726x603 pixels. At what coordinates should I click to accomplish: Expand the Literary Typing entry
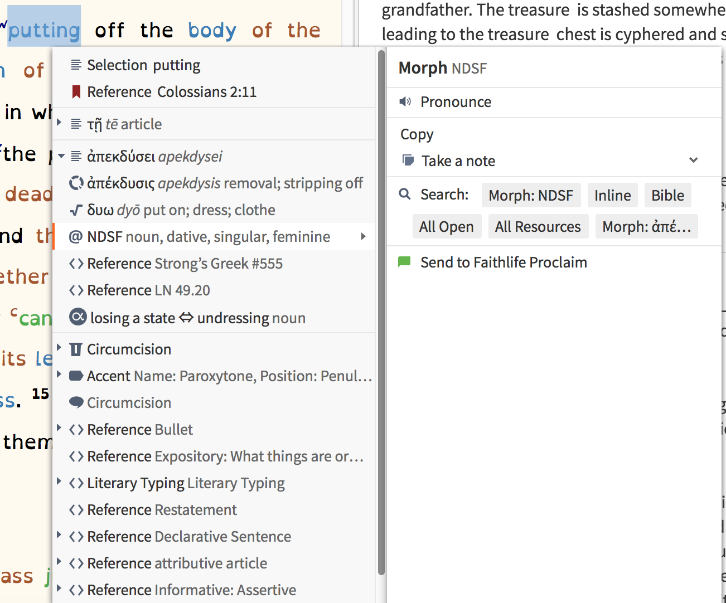(x=59, y=482)
